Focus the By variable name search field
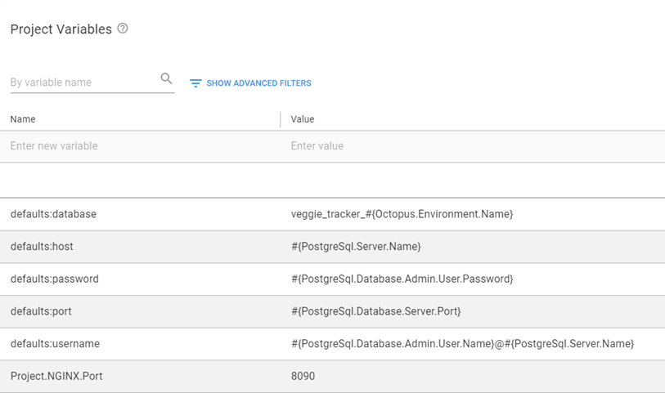 (82, 83)
